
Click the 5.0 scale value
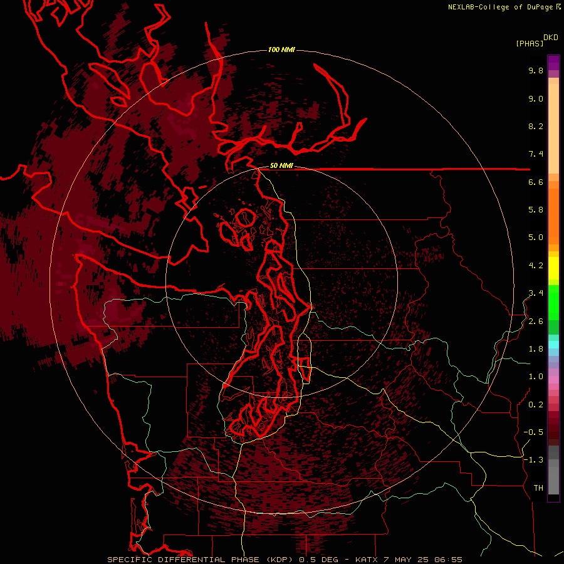536,238
